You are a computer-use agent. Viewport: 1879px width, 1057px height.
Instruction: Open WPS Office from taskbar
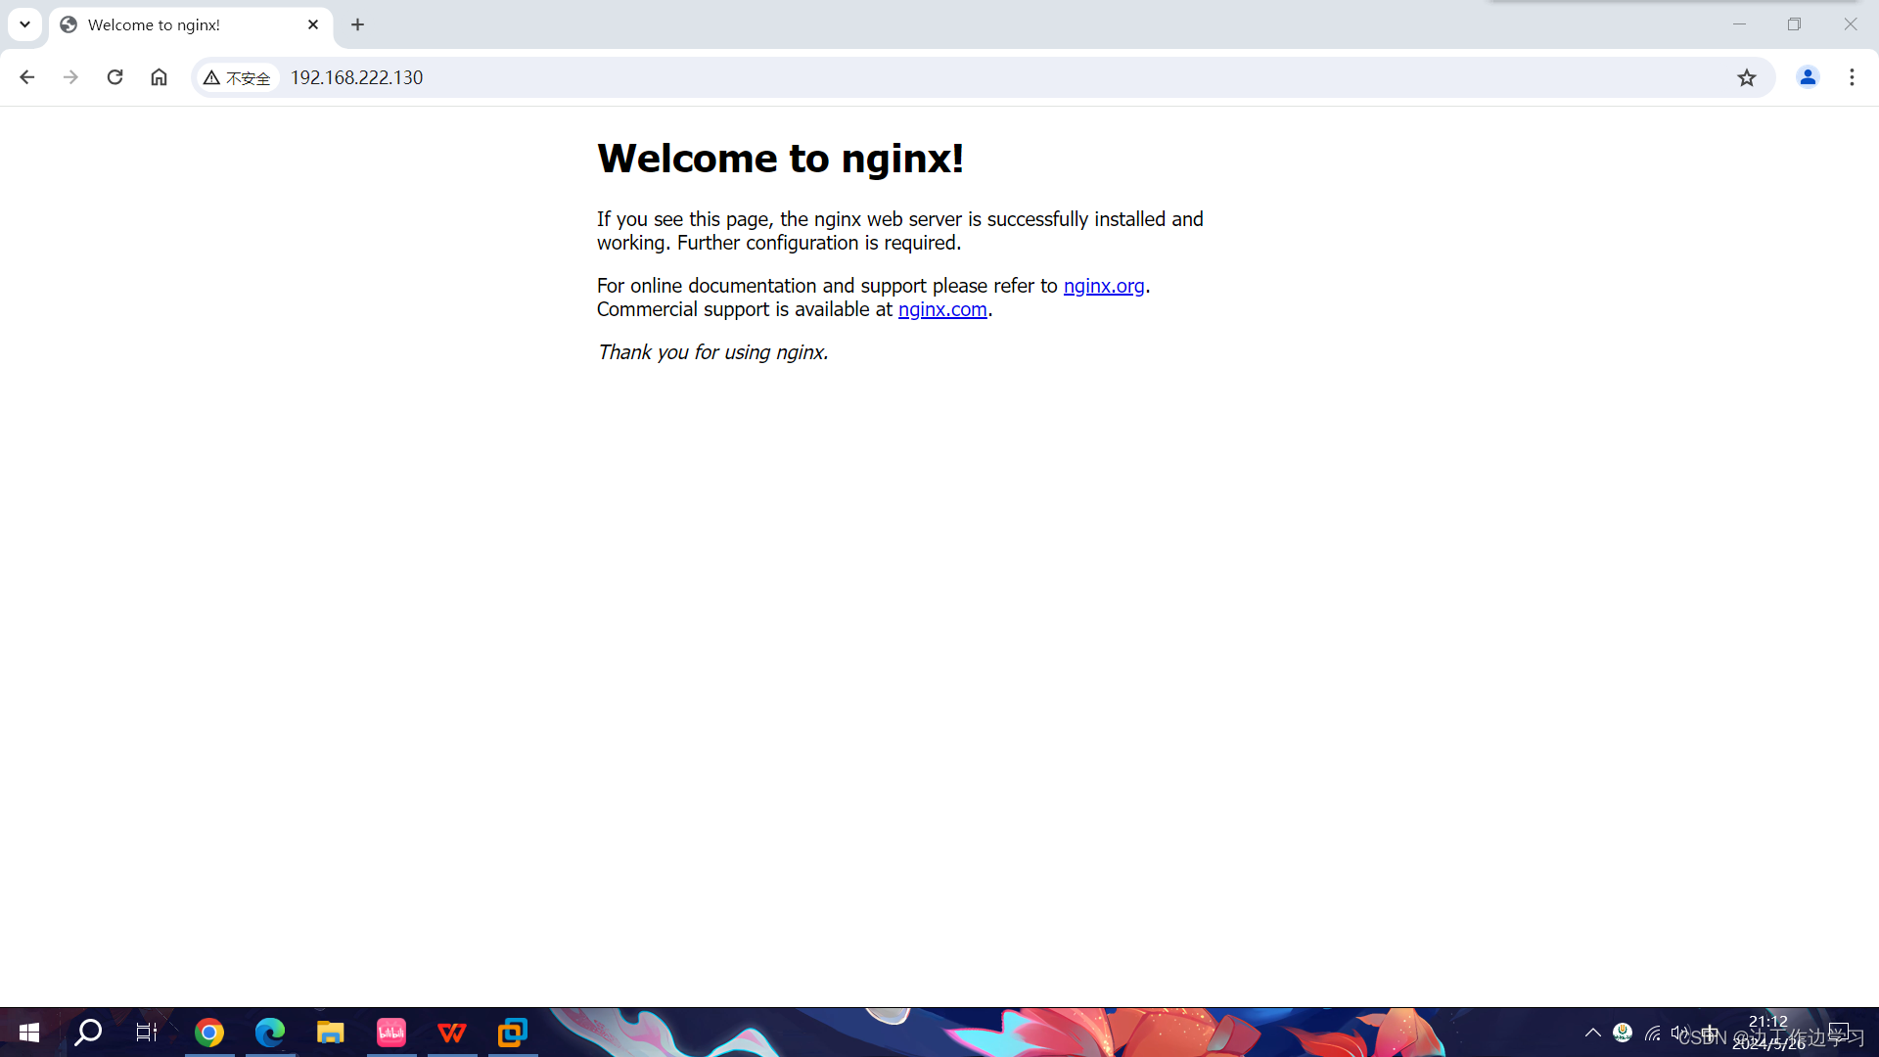pyautogui.click(x=451, y=1033)
